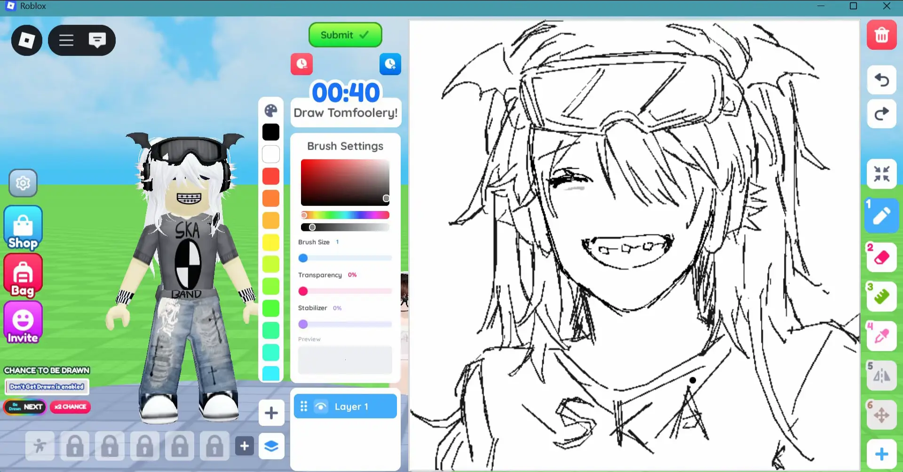Toggle the Don't Get Drawn option
This screenshot has width=903, height=472.
click(x=47, y=386)
